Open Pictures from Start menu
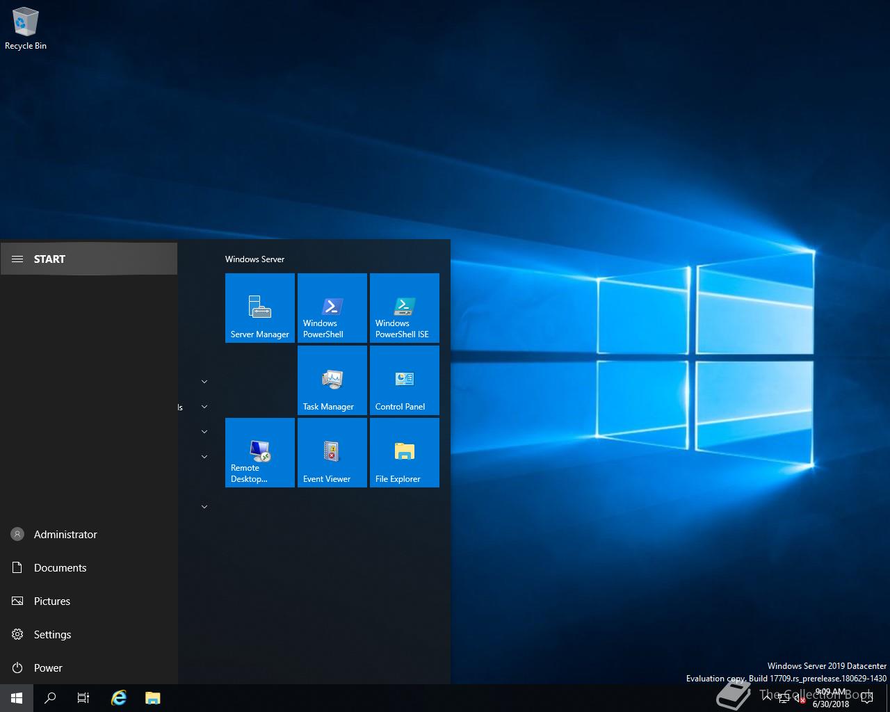 point(89,601)
